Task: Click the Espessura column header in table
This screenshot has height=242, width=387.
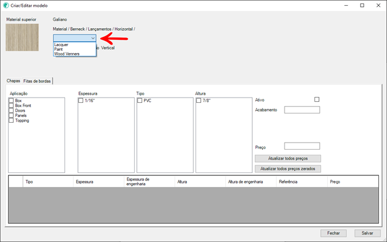Action: click(x=99, y=182)
